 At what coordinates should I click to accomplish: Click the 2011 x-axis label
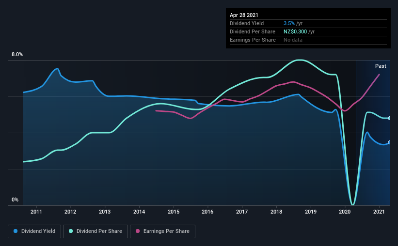point(36,212)
